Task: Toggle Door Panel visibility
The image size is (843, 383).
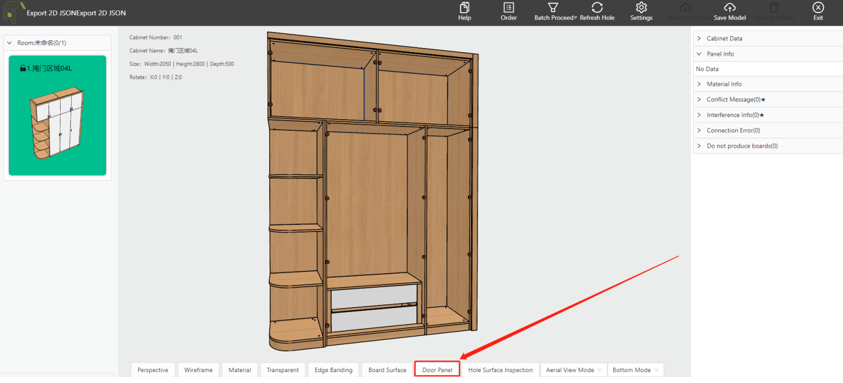Action: click(437, 370)
